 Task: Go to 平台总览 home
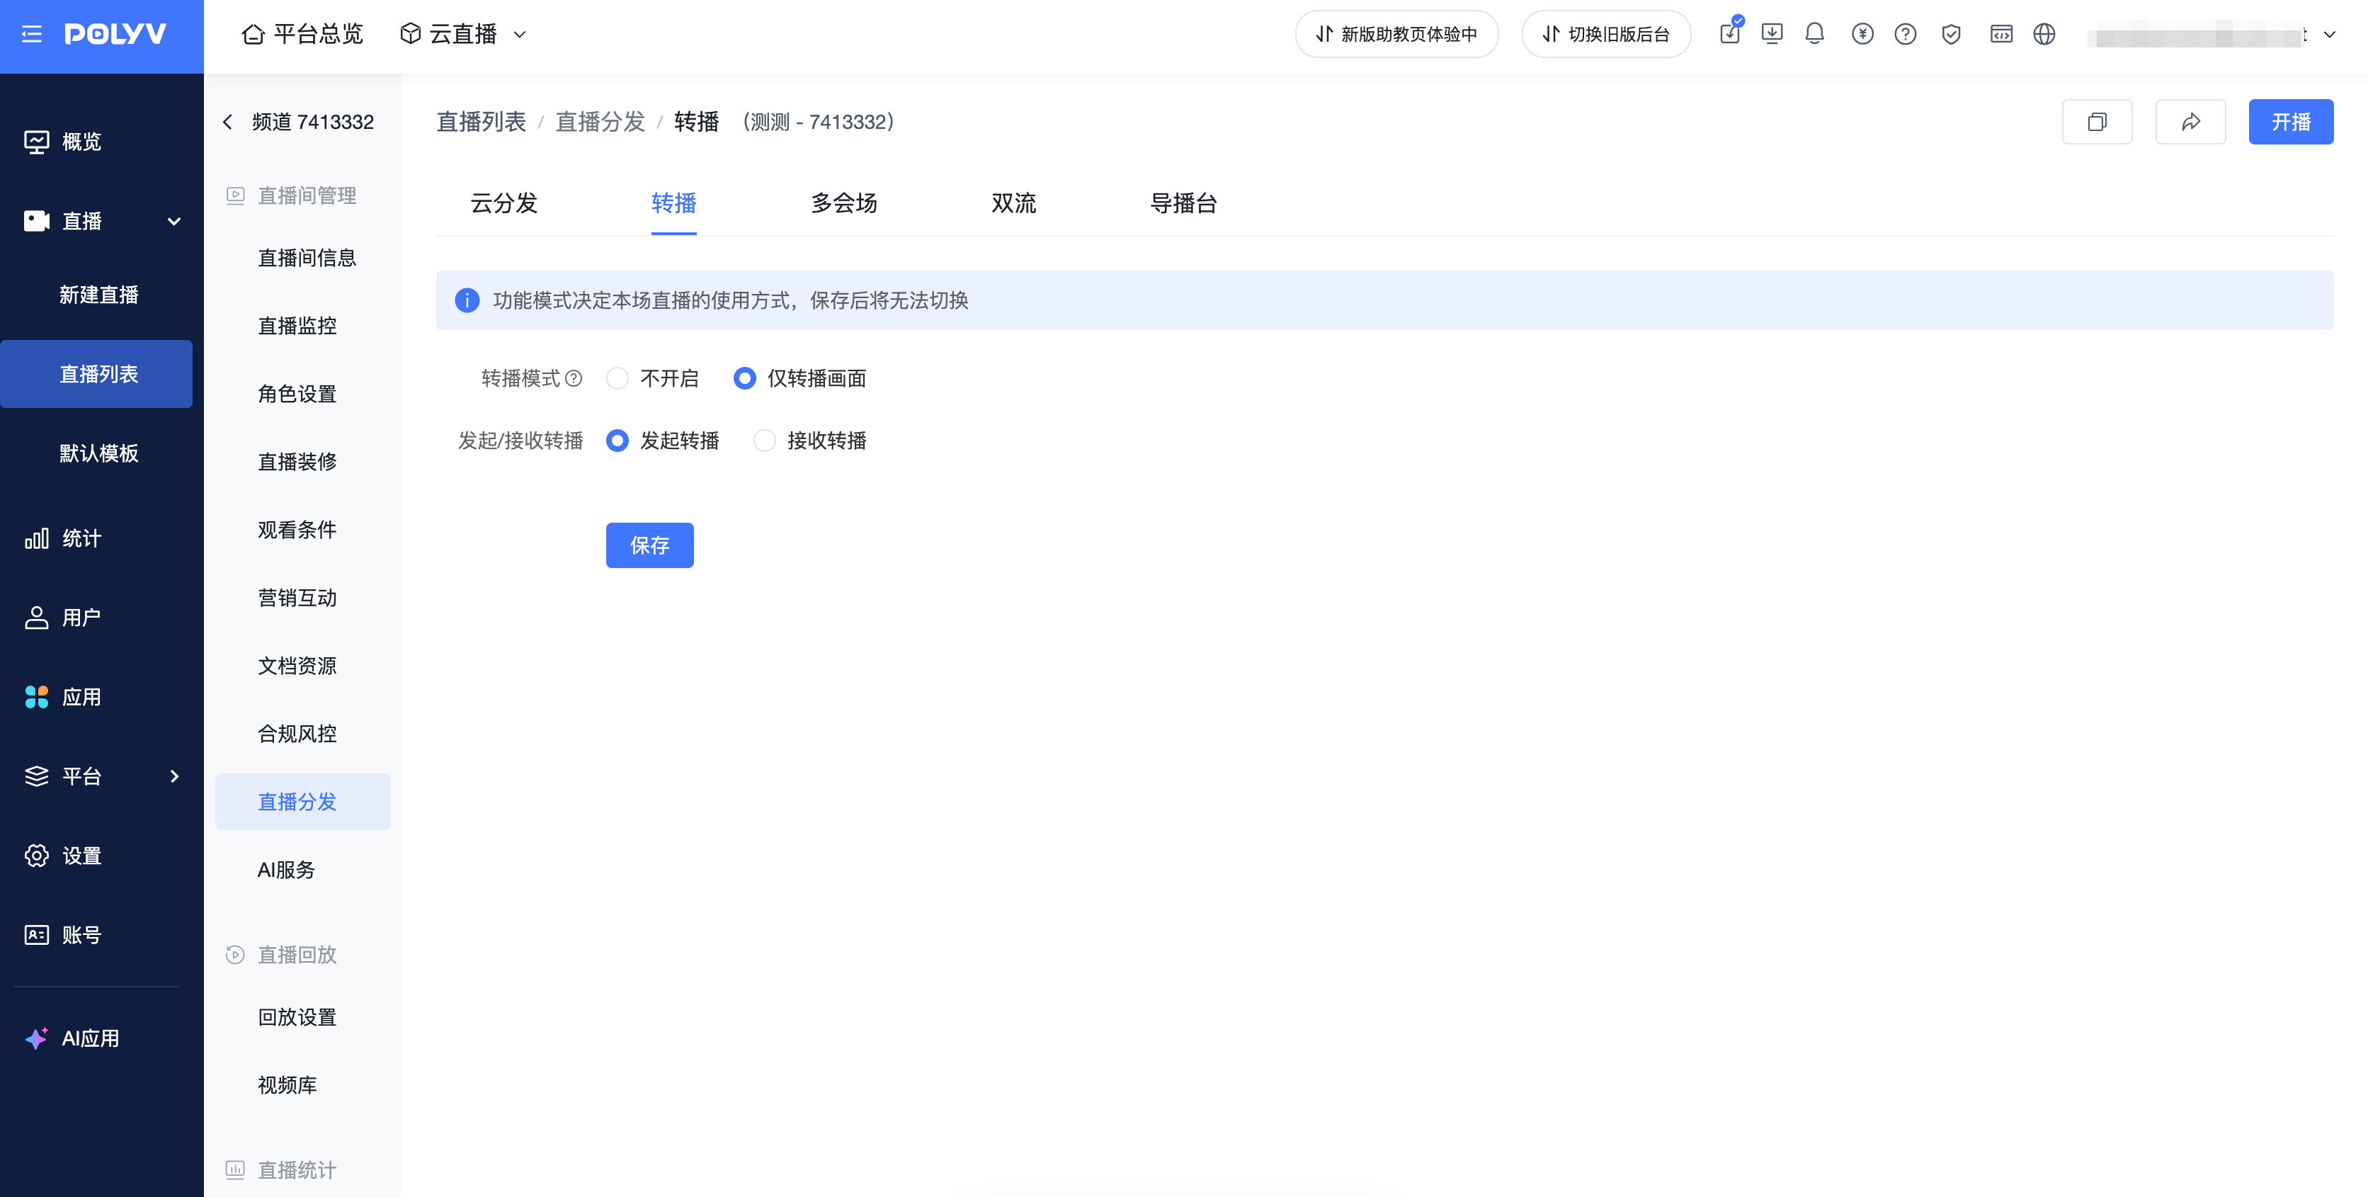pyautogui.click(x=302, y=34)
